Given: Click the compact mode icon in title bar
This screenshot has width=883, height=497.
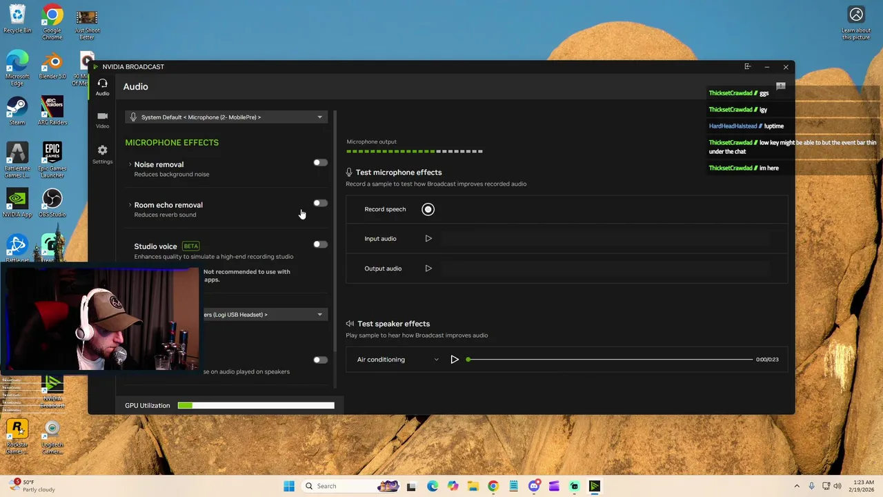Looking at the screenshot, I should (x=748, y=67).
